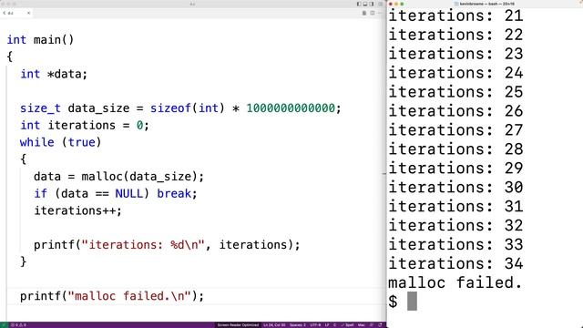Viewport: 583px width, 328px height.
Task: Click the editor's vertical scrollbar marker
Action: (384, 174)
